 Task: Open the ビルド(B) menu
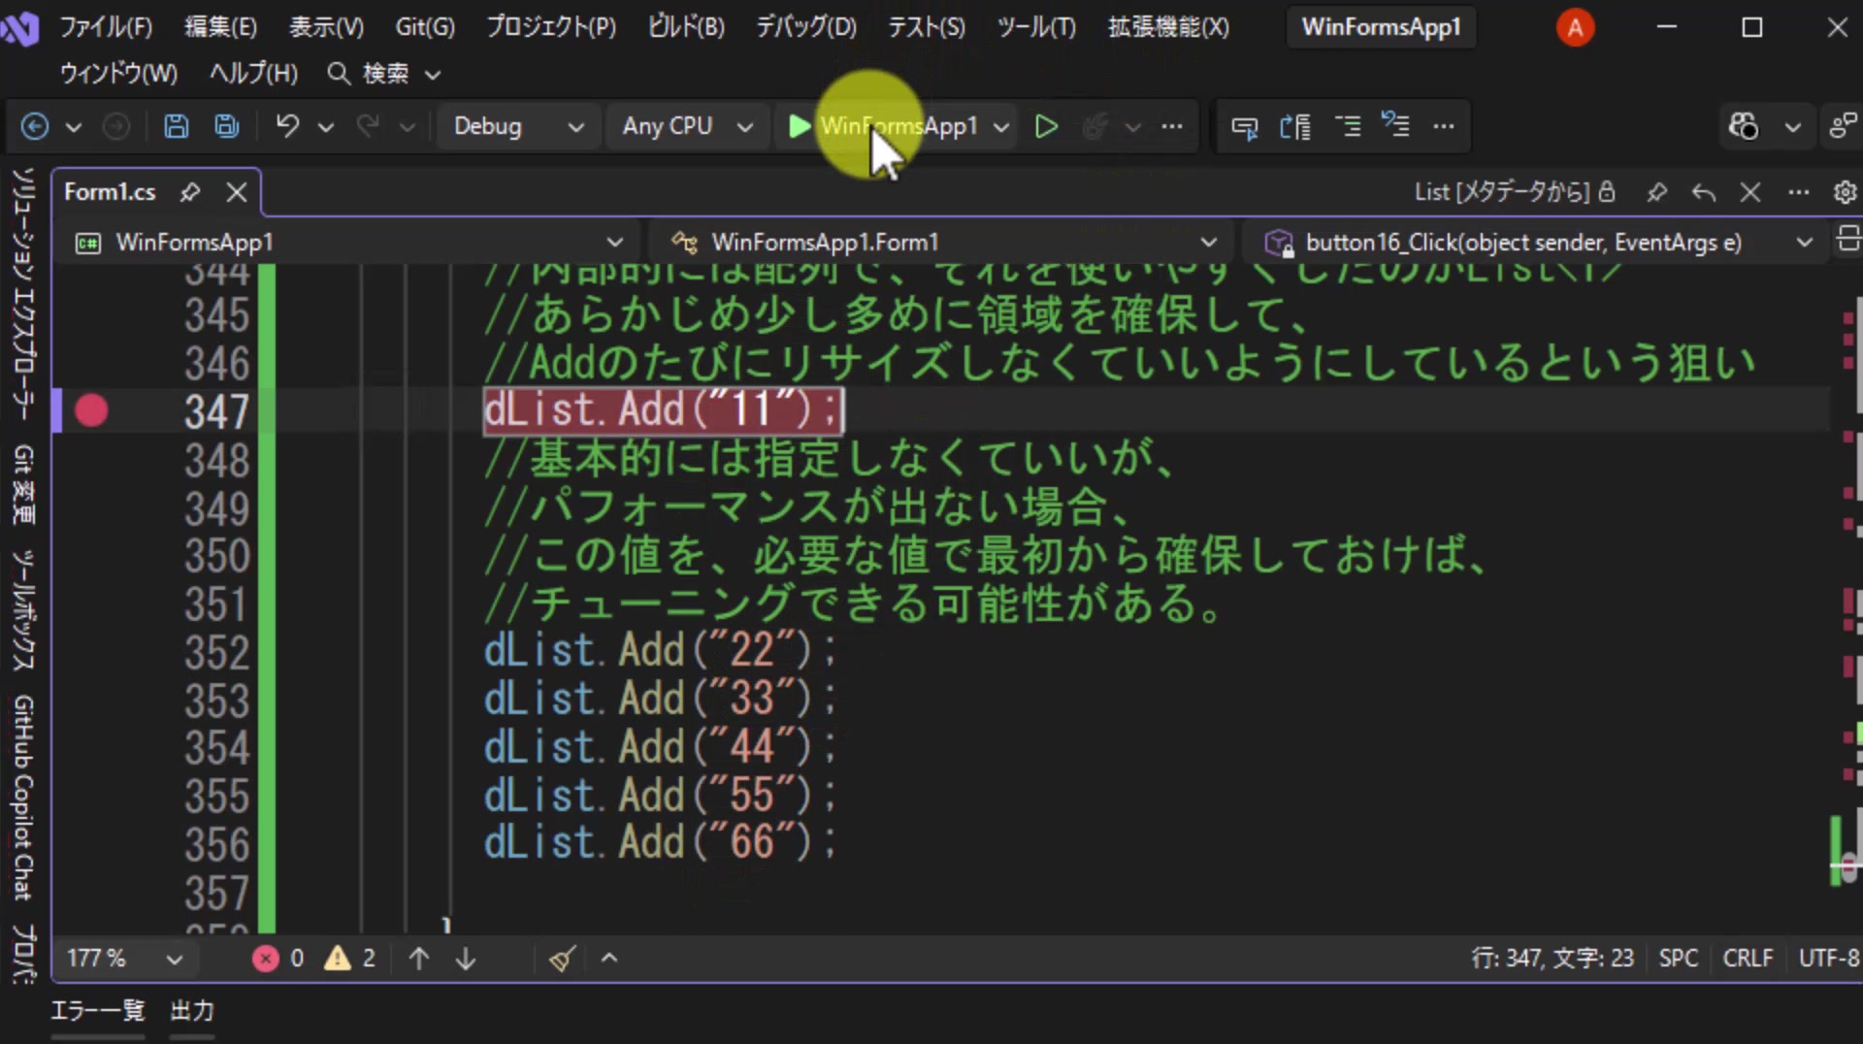tap(686, 26)
